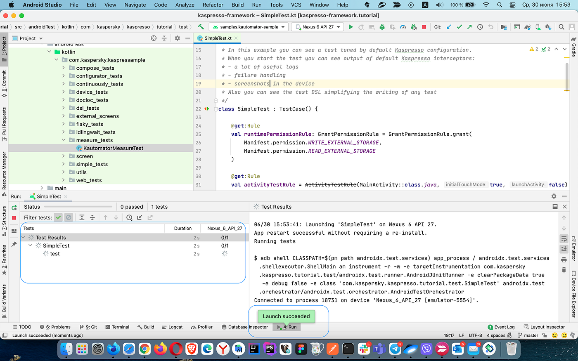Open the VCS menu

pos(296,5)
